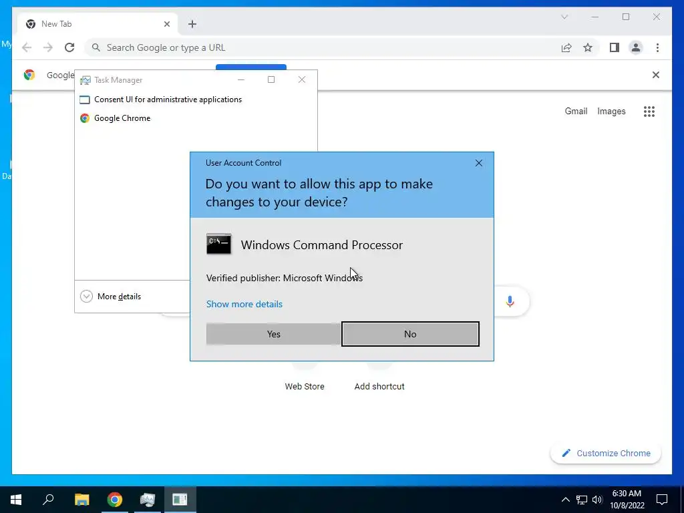Open network status tray icon

582,500
